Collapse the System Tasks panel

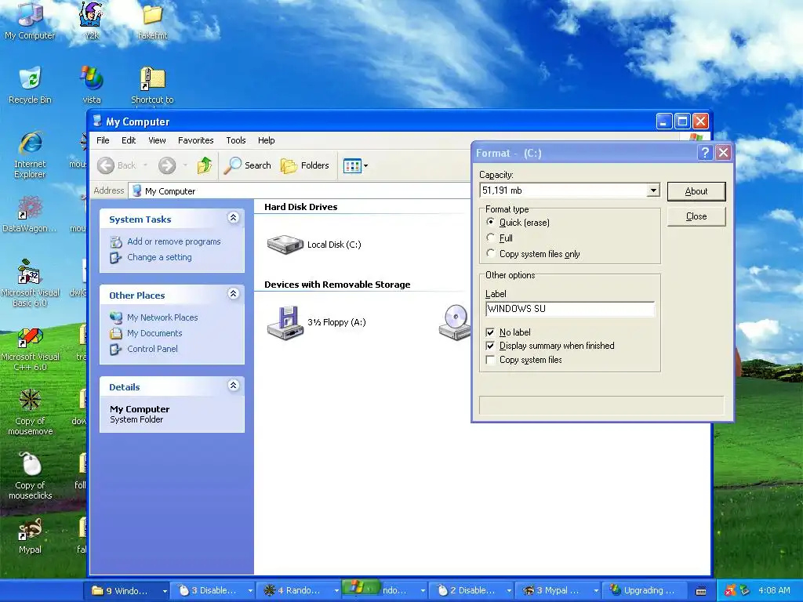[233, 218]
